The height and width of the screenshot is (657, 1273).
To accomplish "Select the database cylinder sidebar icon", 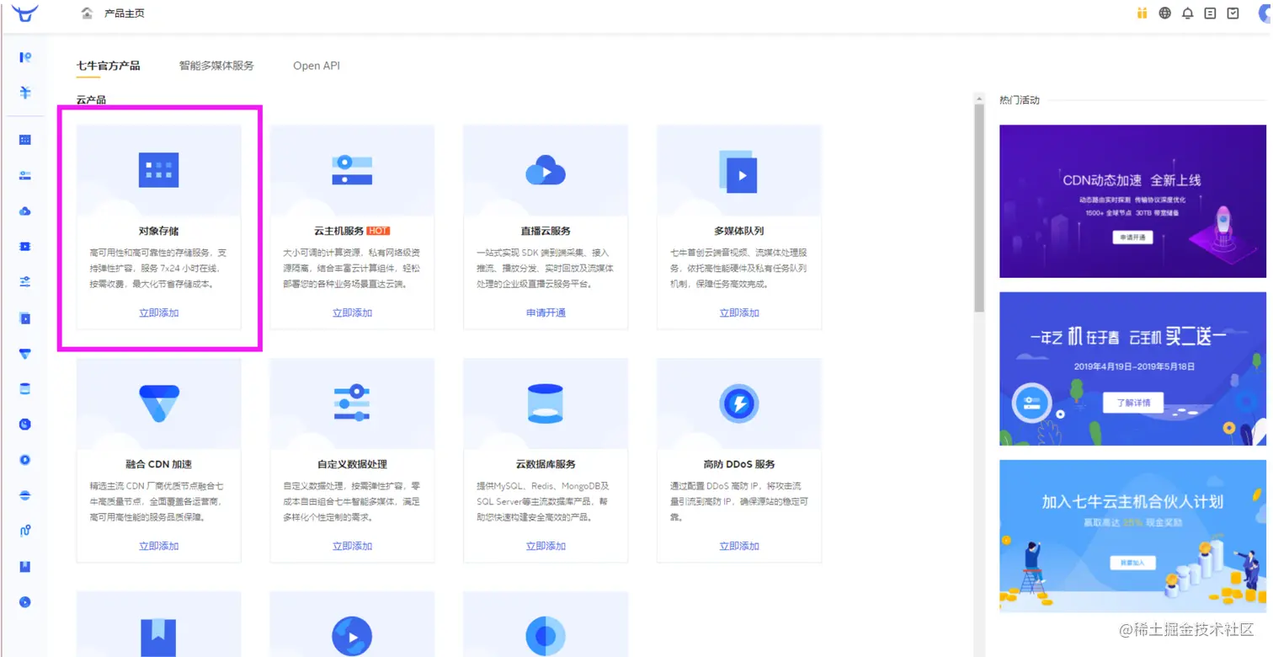I will [25, 389].
